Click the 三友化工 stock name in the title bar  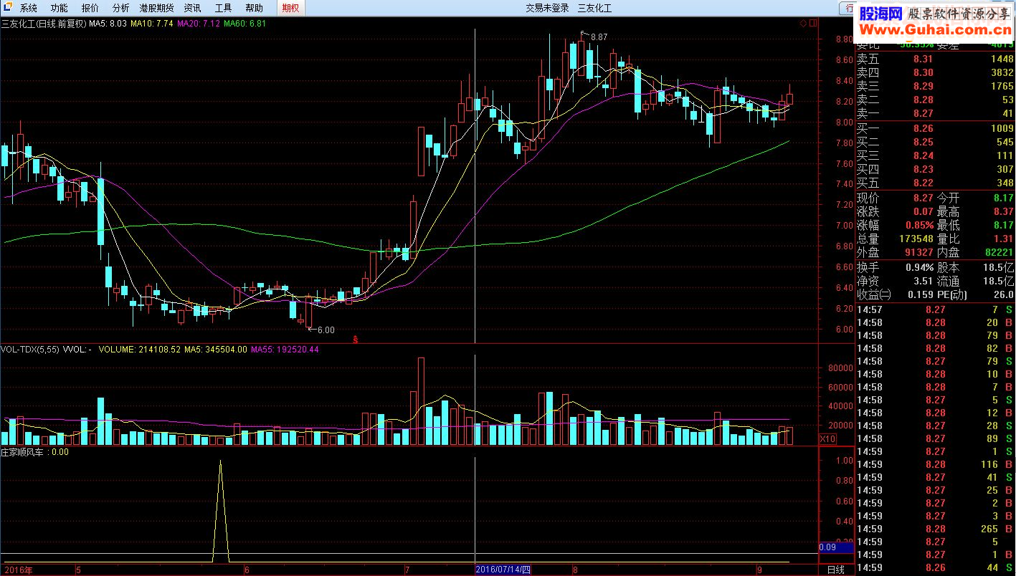click(595, 9)
